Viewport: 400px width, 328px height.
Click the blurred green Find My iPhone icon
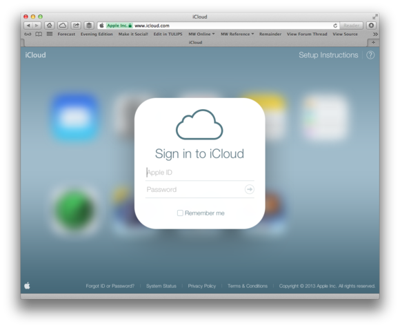point(75,209)
